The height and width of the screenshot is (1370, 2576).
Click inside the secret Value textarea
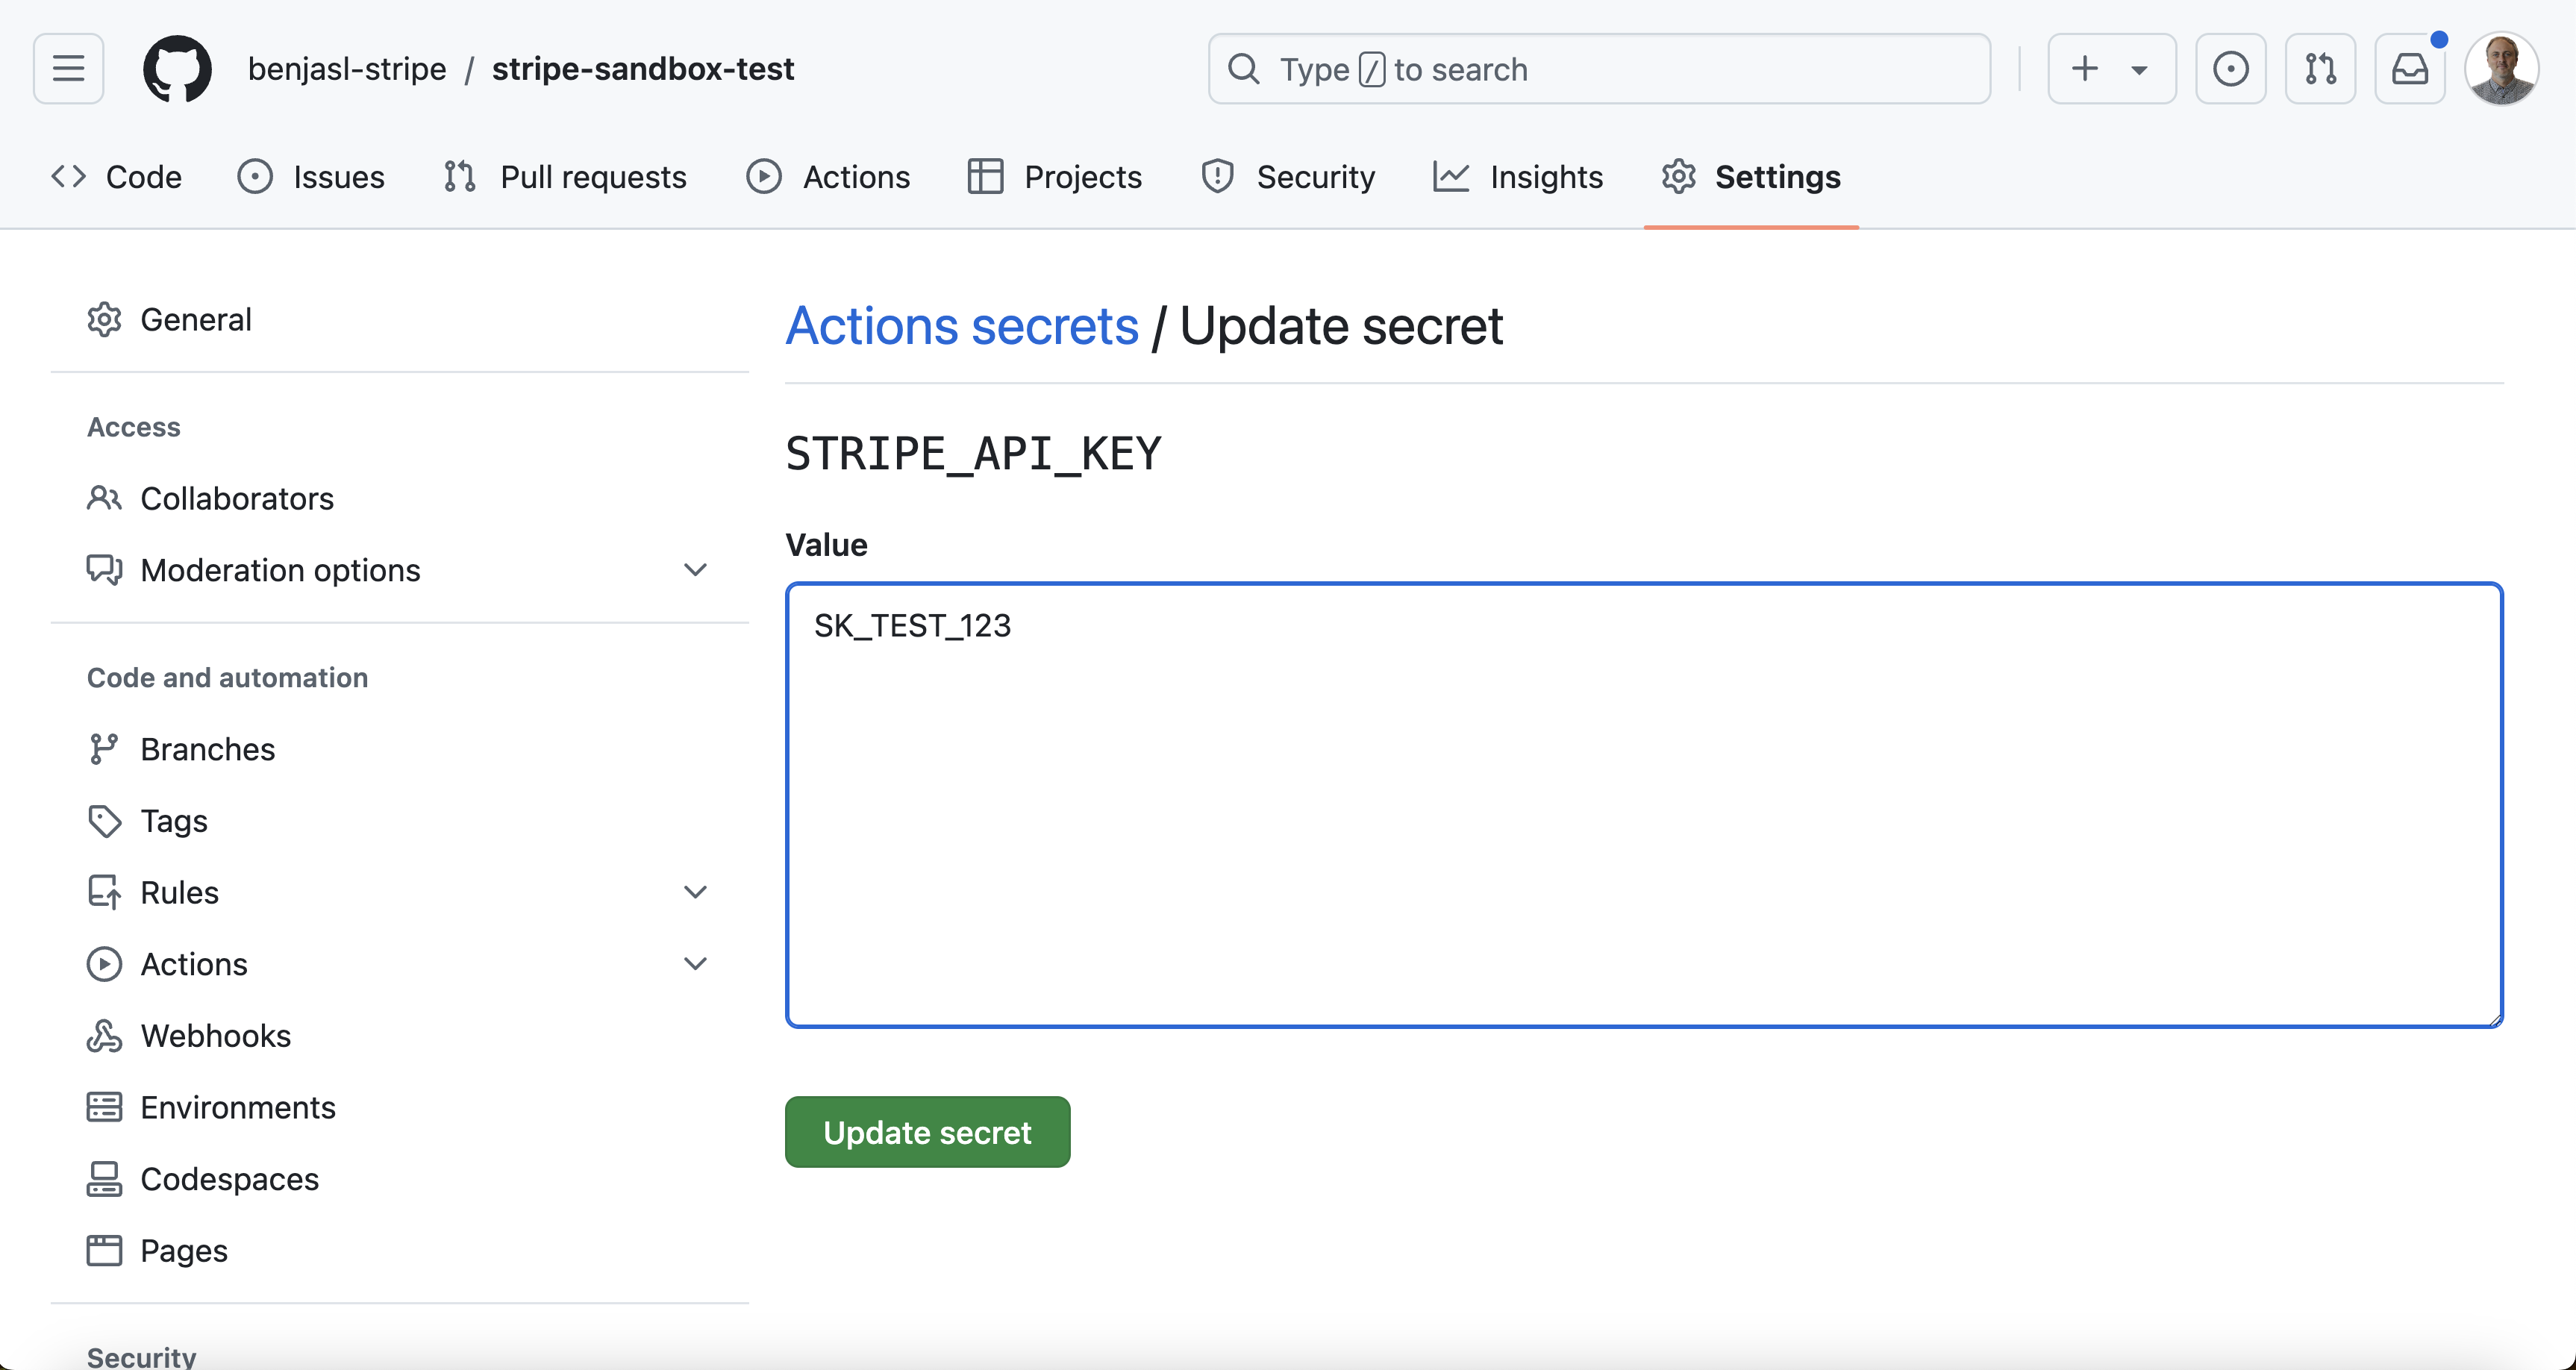coord(1644,805)
